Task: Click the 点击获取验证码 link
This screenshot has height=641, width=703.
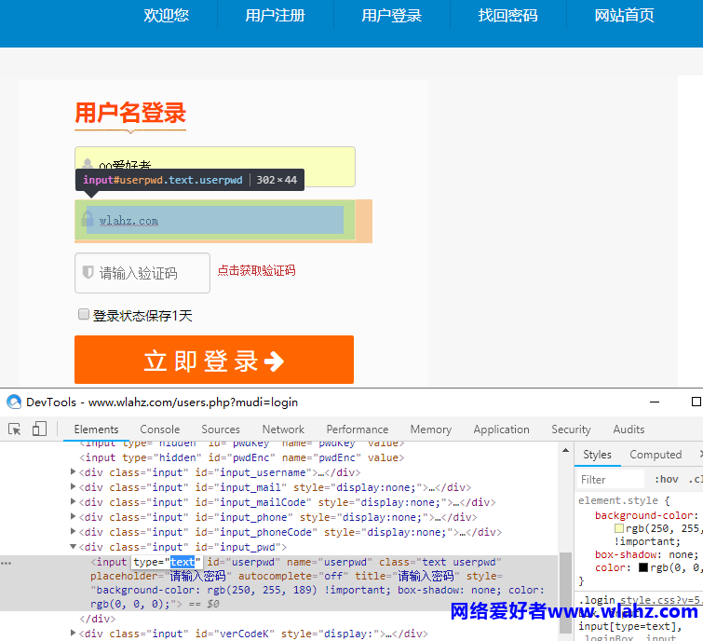Action: [x=256, y=270]
